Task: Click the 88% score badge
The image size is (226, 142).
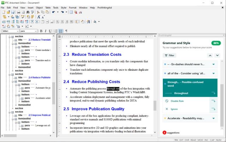Action: (x=216, y=43)
